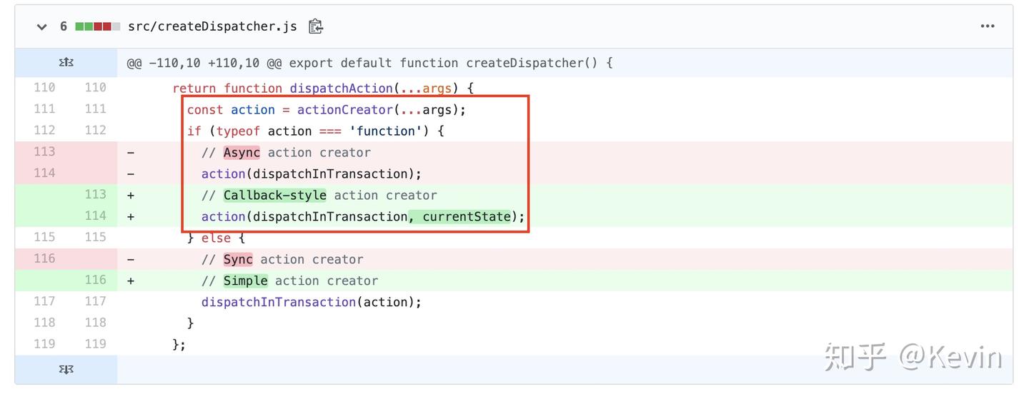This screenshot has width=1029, height=399.
Task: Collapse the src/createDispatcher.js file diff
Action: point(41,27)
